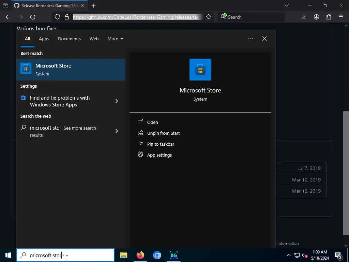Click Jul 7, 2019 asset date
The image size is (349, 262).
[x=309, y=168]
